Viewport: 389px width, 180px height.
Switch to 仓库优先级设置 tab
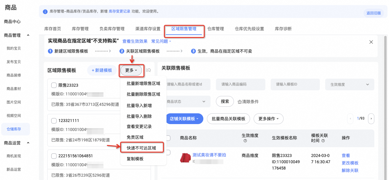tap(249, 29)
